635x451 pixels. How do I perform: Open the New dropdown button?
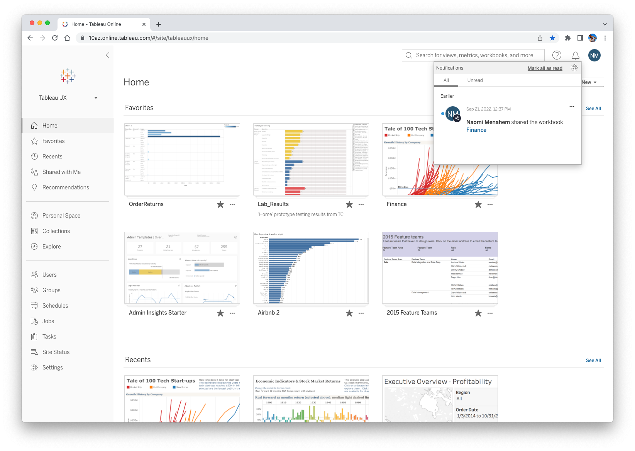click(592, 82)
